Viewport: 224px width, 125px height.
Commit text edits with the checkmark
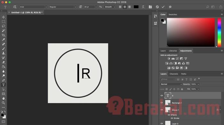tap(163, 7)
